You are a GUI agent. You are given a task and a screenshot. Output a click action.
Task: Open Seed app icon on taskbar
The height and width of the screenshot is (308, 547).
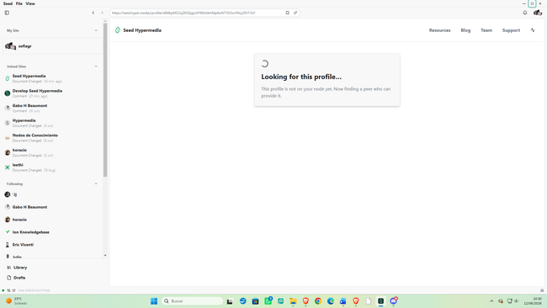coord(381,301)
